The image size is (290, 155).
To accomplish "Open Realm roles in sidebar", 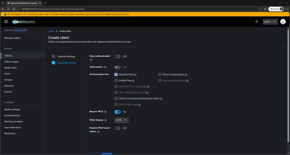I will coord(10,68).
